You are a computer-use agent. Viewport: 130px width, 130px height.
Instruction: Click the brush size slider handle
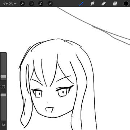[x=3, y=76]
